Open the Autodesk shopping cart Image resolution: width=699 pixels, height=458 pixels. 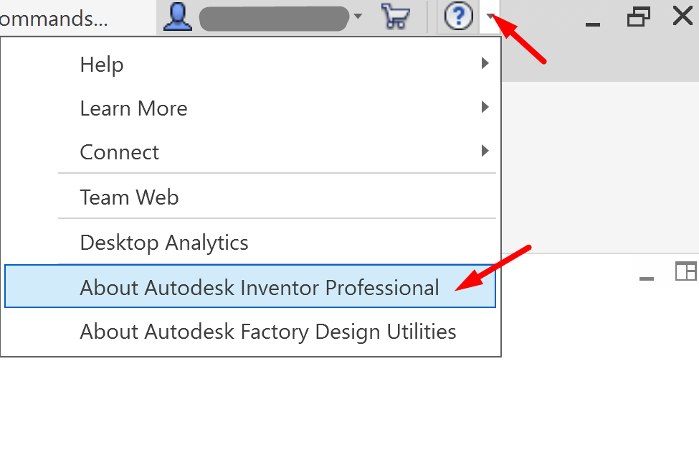click(x=394, y=17)
